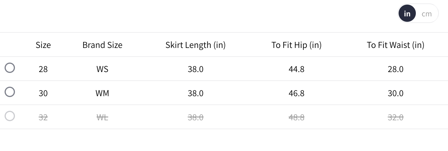Click the Brand Size column header

tap(102, 45)
